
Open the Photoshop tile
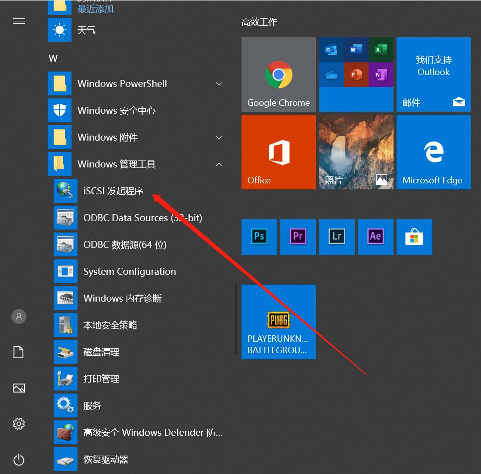[259, 237]
